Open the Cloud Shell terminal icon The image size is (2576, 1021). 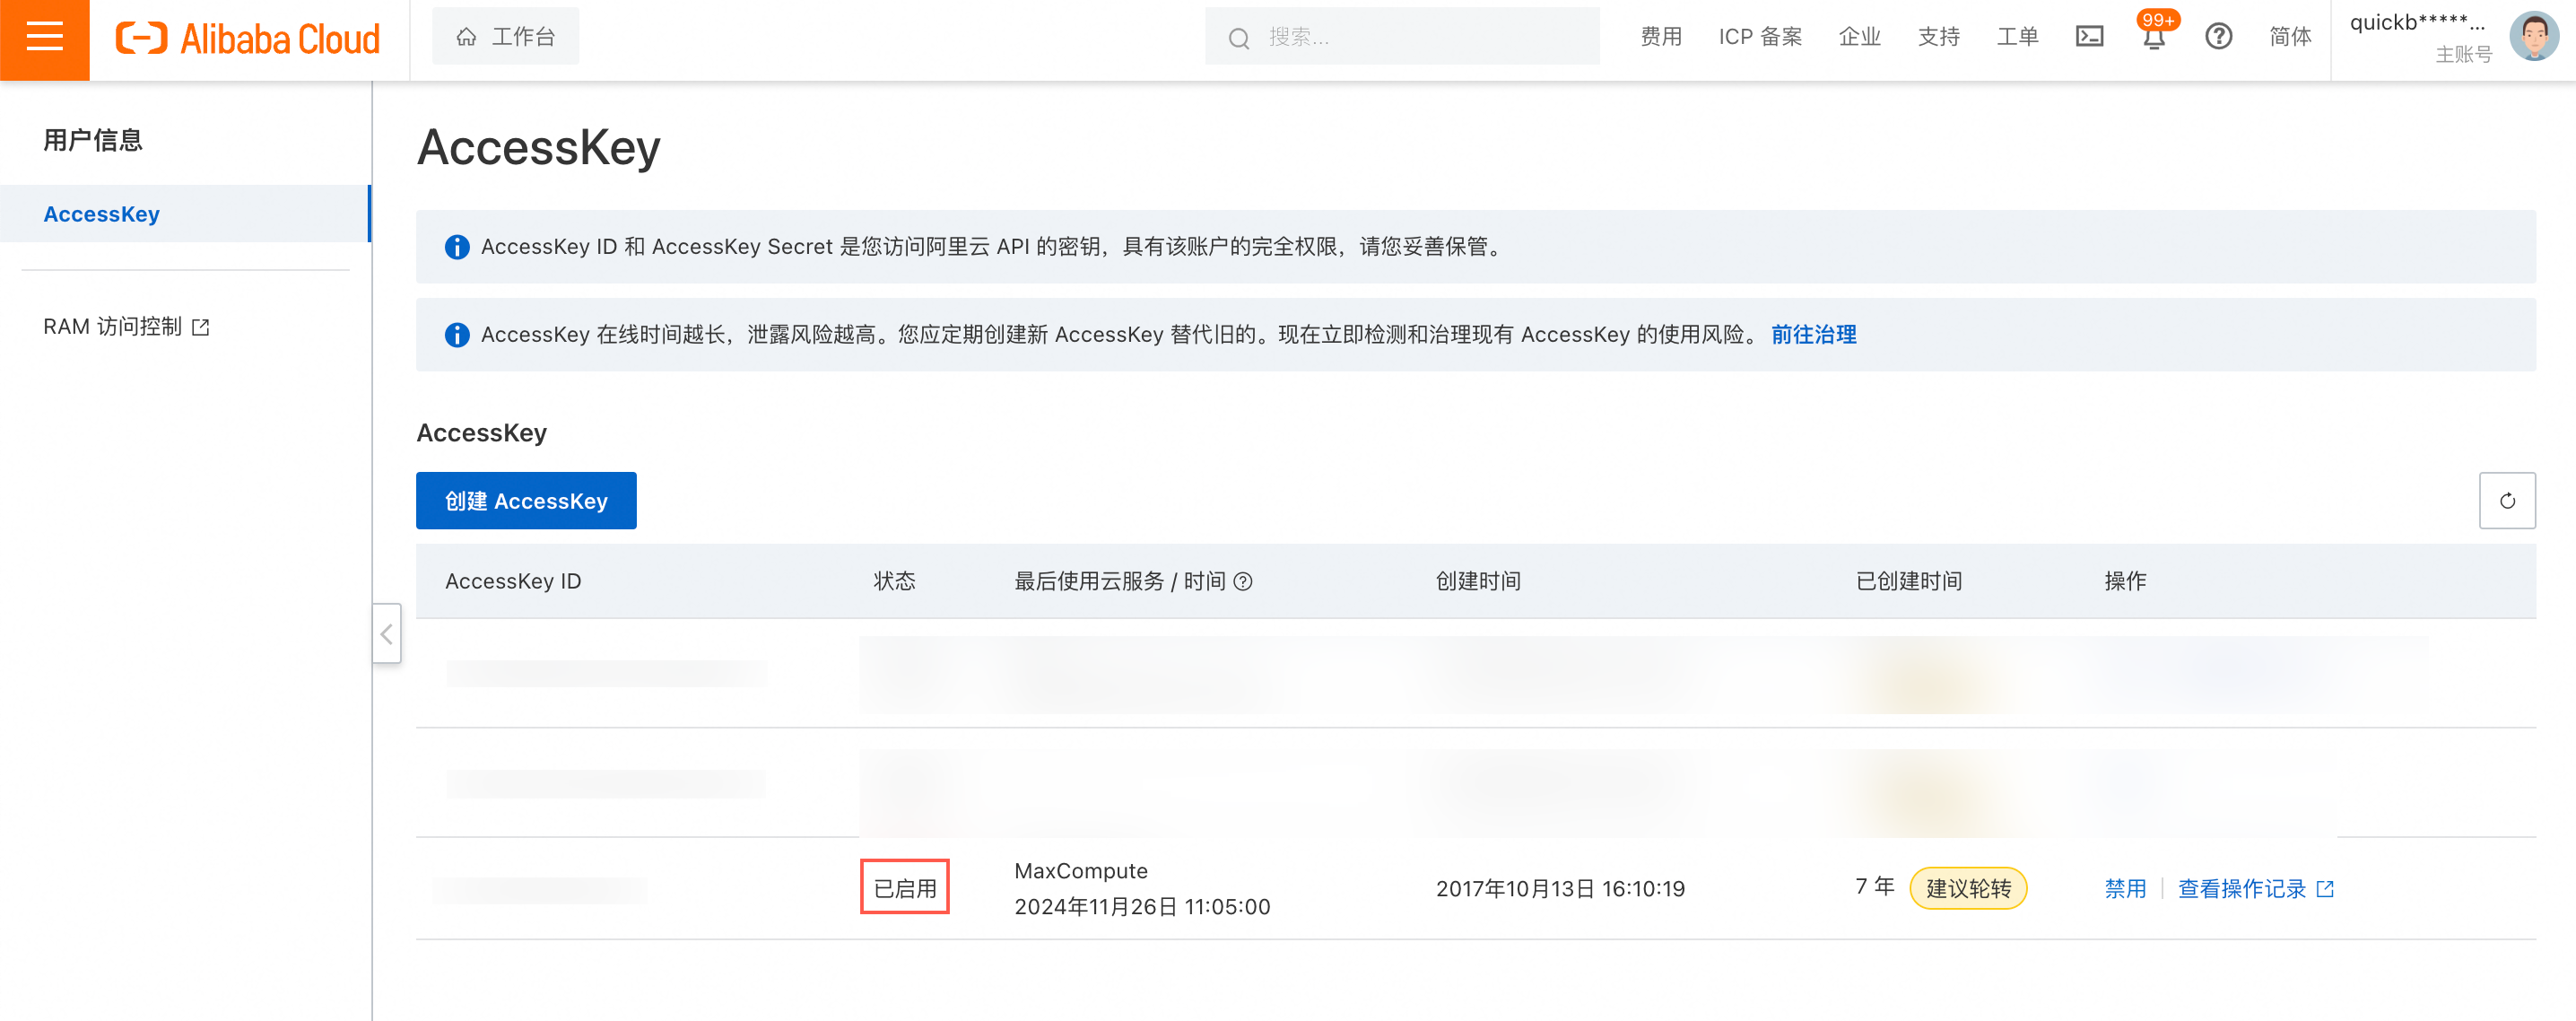pyautogui.click(x=2089, y=37)
